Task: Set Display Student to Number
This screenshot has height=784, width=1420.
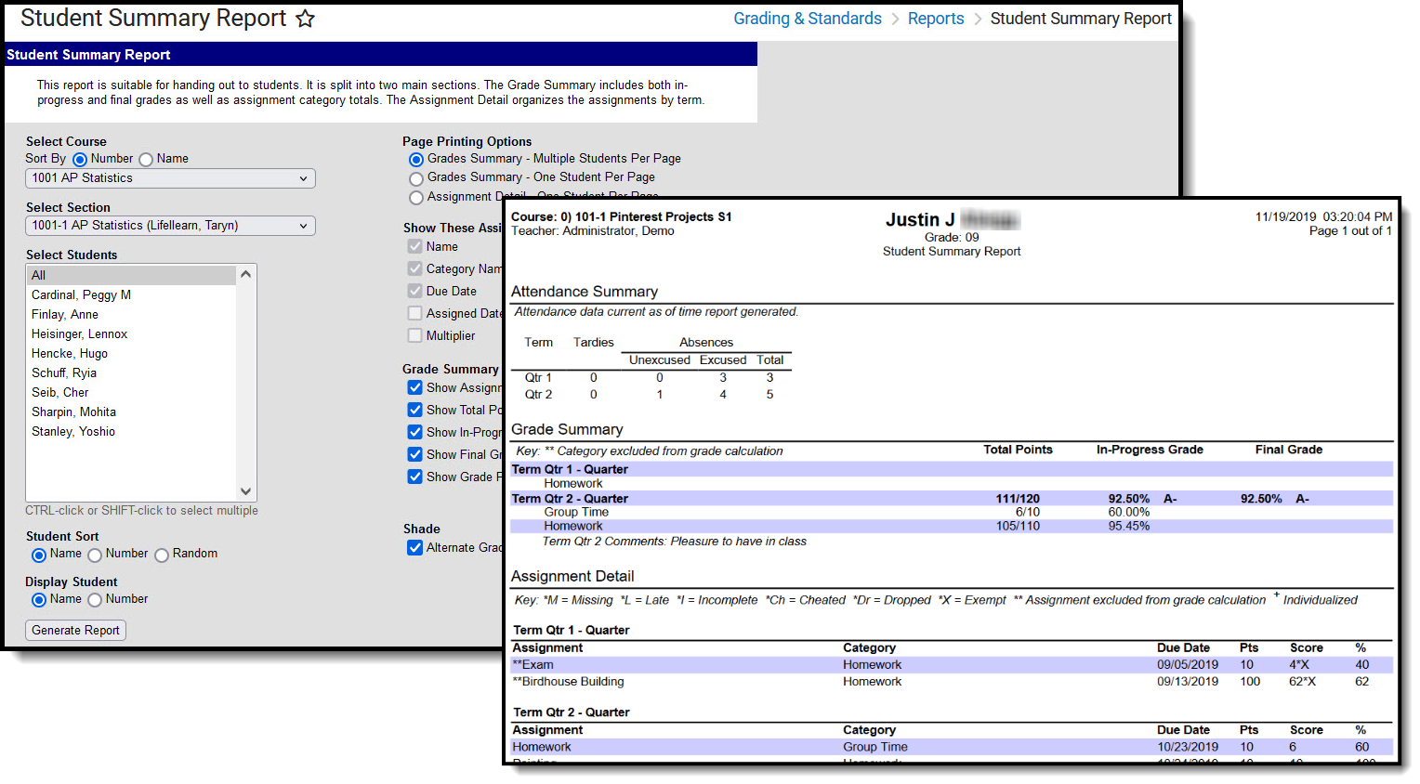Action: click(x=95, y=600)
